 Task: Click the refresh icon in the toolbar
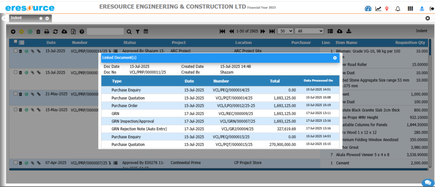coord(55,31)
